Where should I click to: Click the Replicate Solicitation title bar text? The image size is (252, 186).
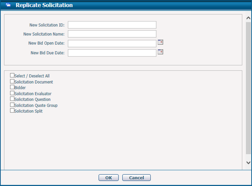[44, 5]
